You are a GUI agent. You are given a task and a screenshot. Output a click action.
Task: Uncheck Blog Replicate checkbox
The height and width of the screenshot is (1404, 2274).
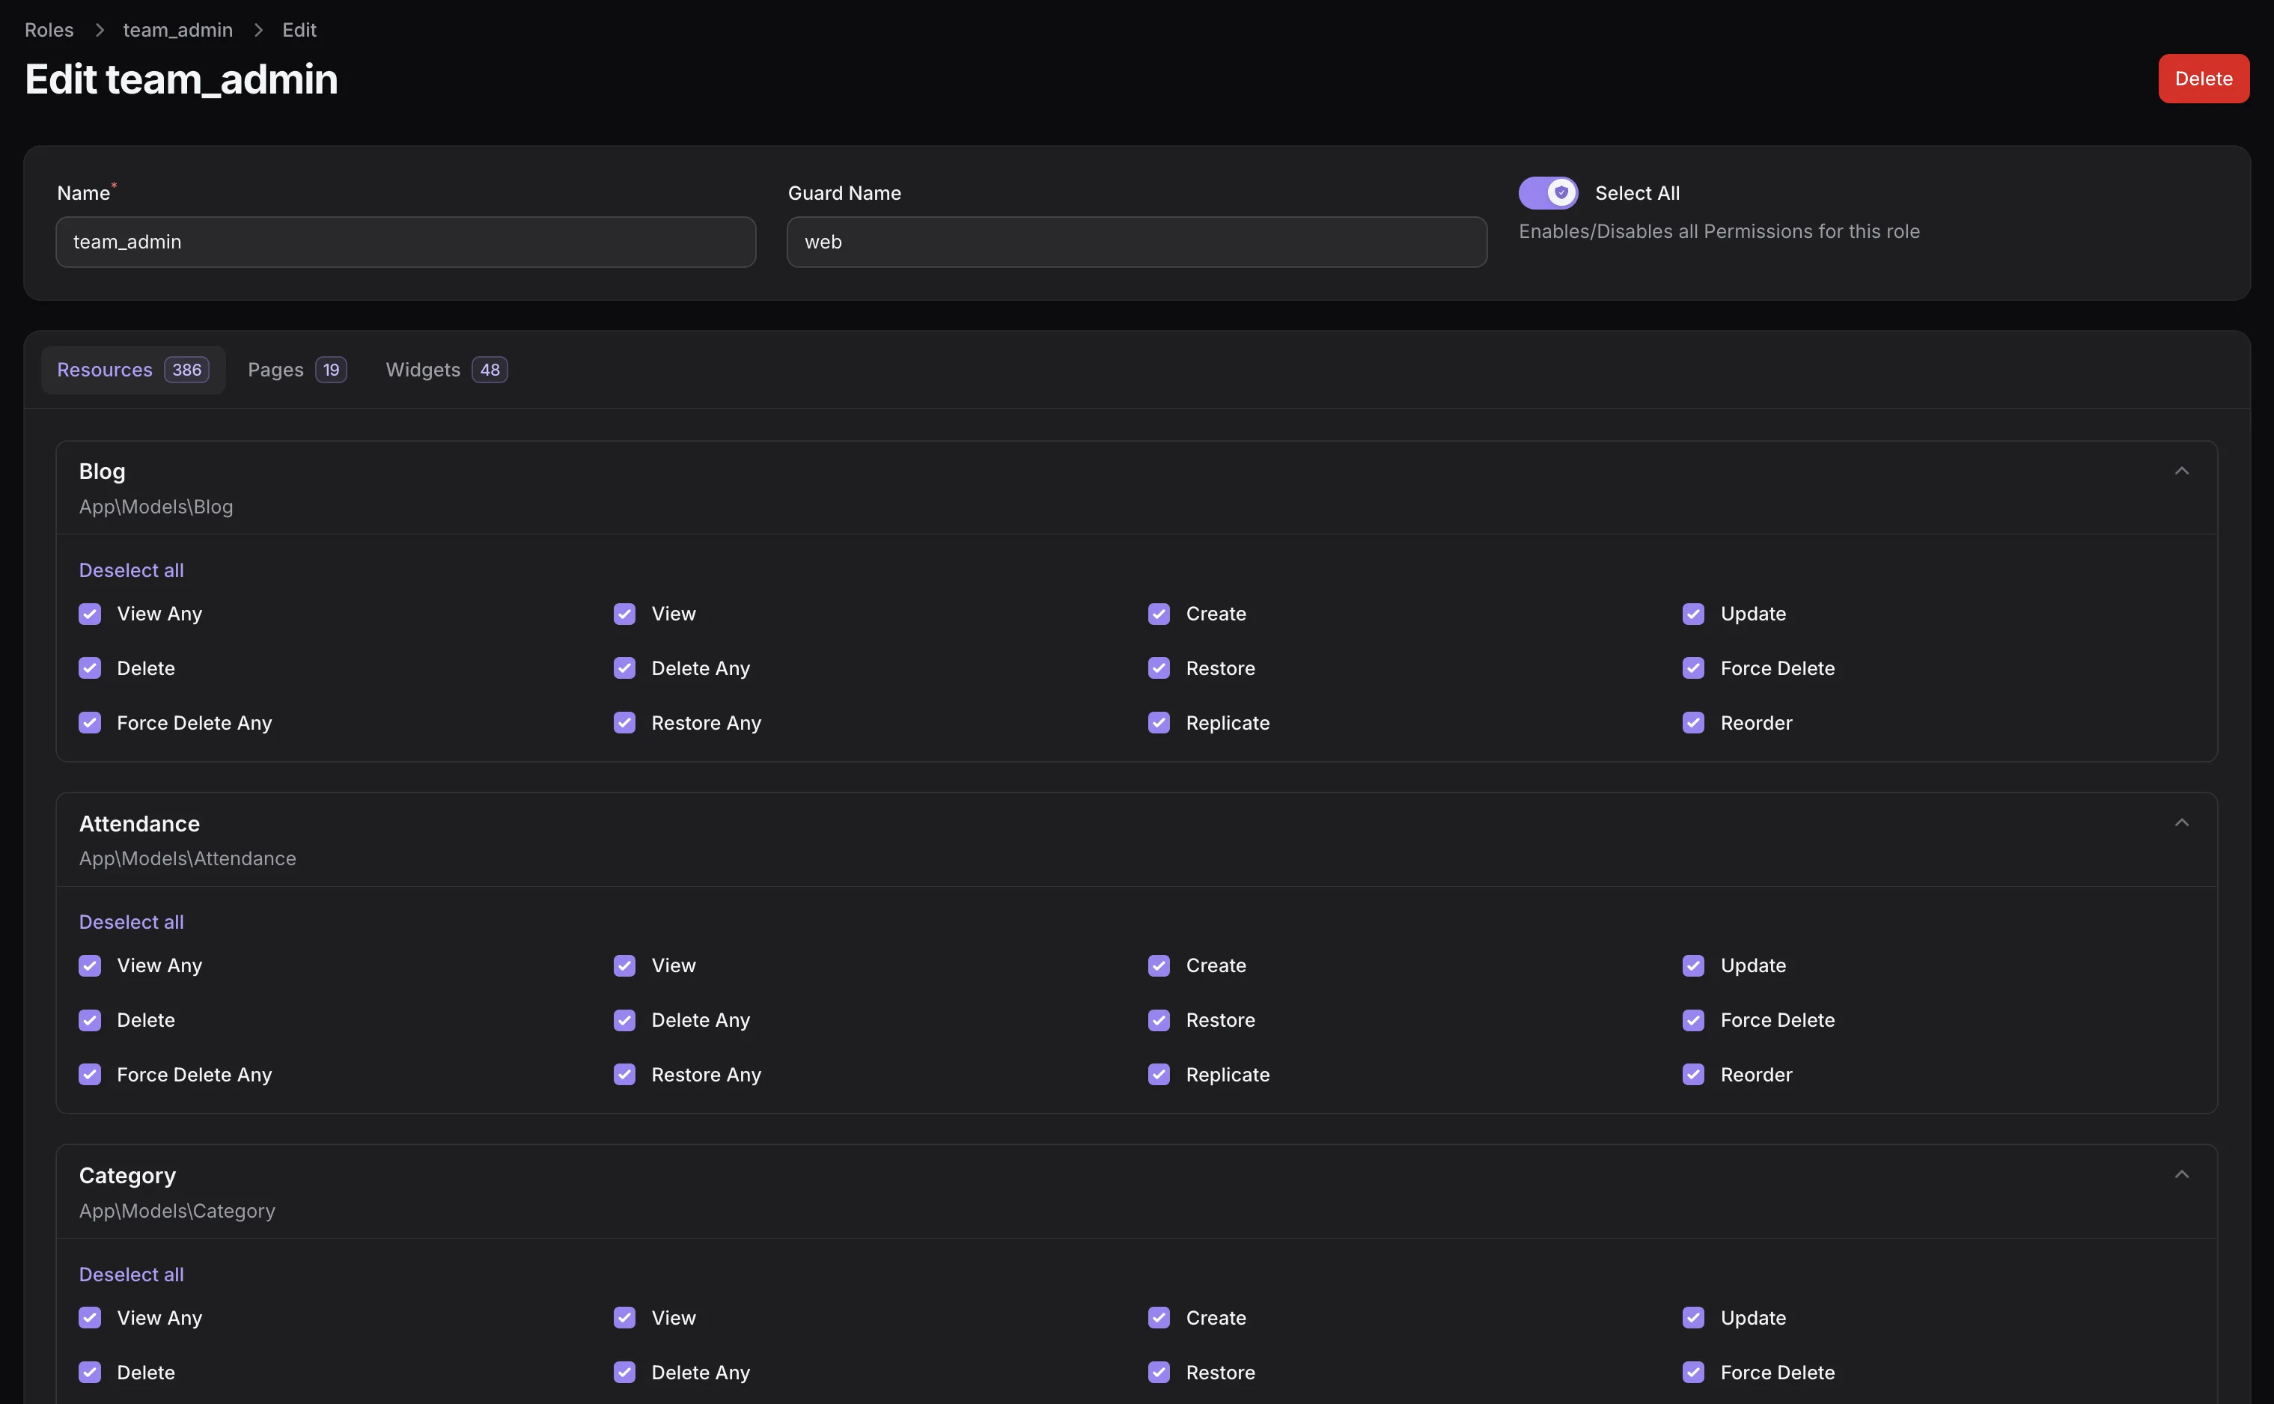[1159, 722]
